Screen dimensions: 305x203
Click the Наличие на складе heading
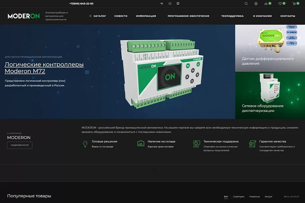[x=162, y=142]
